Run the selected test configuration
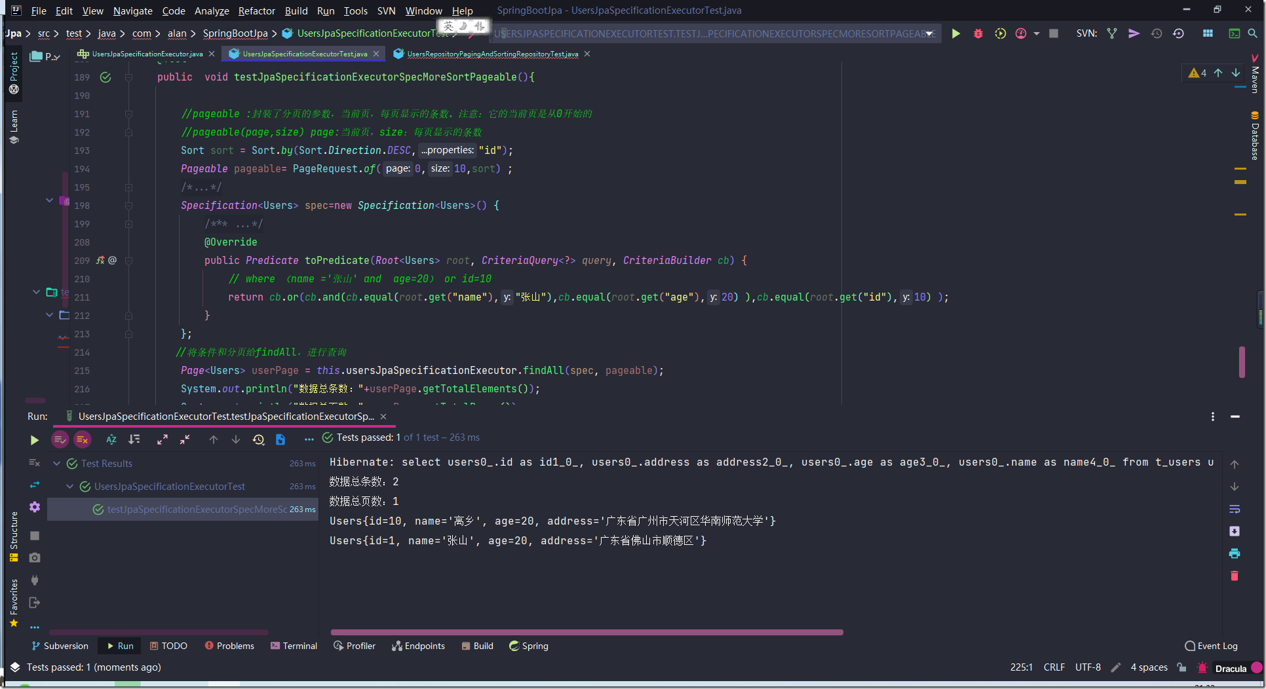Viewport: 1266px width, 689px height. click(956, 33)
